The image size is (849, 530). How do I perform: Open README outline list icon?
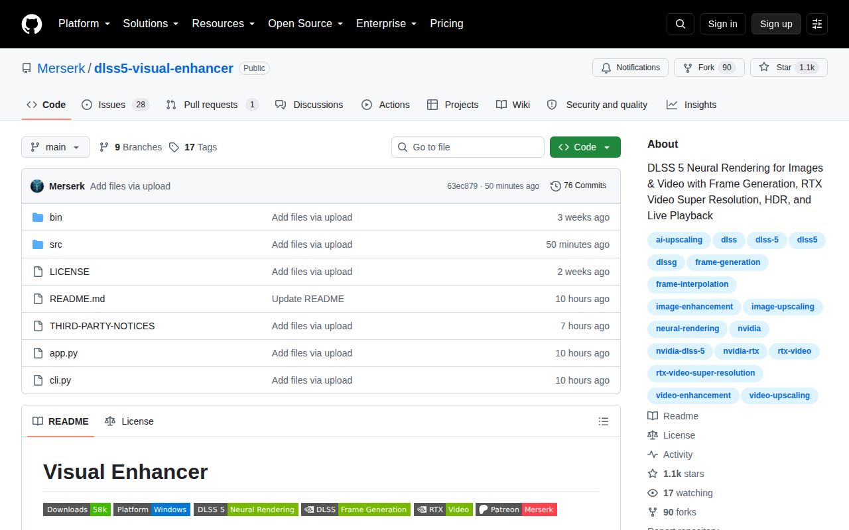click(604, 421)
